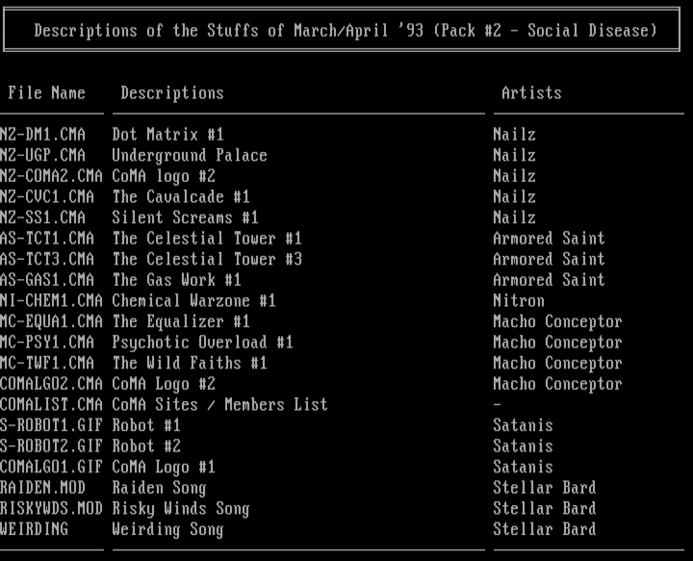This screenshot has width=693, height=561.
Task: Select the RAIDEN.MOD file name
Action: coord(43,488)
